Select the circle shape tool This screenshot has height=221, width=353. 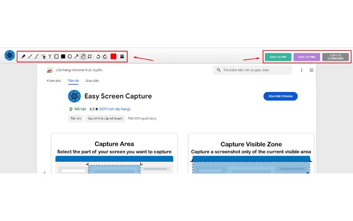pos(69,56)
